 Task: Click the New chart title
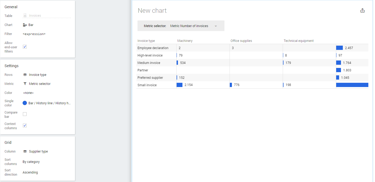pyautogui.click(x=152, y=11)
